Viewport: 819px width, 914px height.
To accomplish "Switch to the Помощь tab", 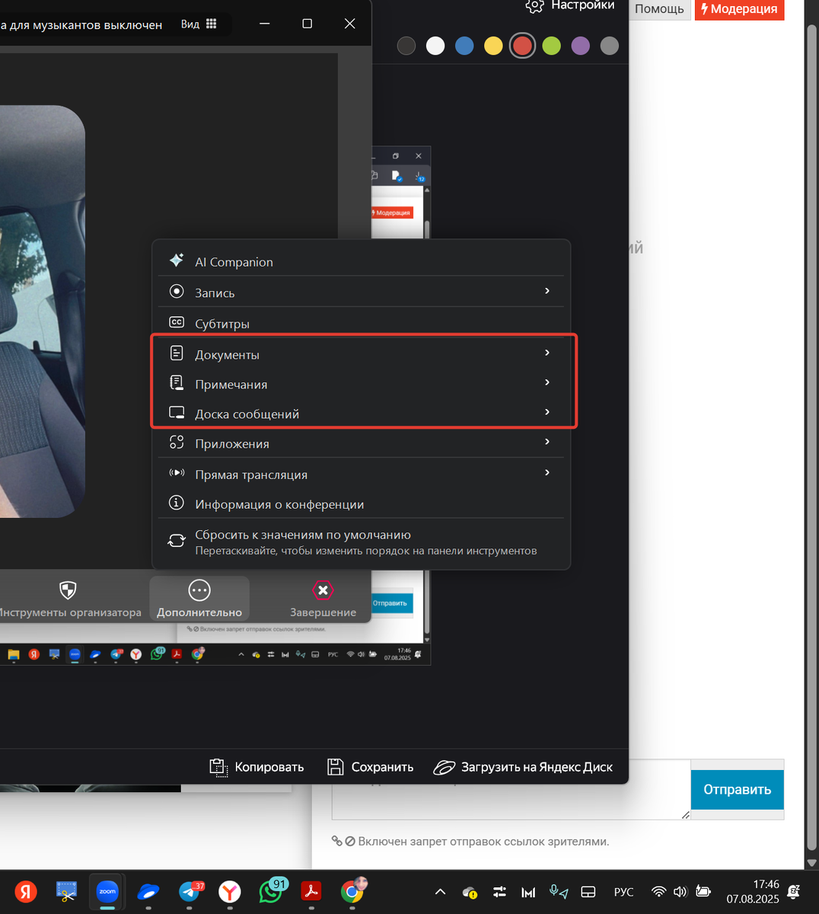I will [x=659, y=9].
